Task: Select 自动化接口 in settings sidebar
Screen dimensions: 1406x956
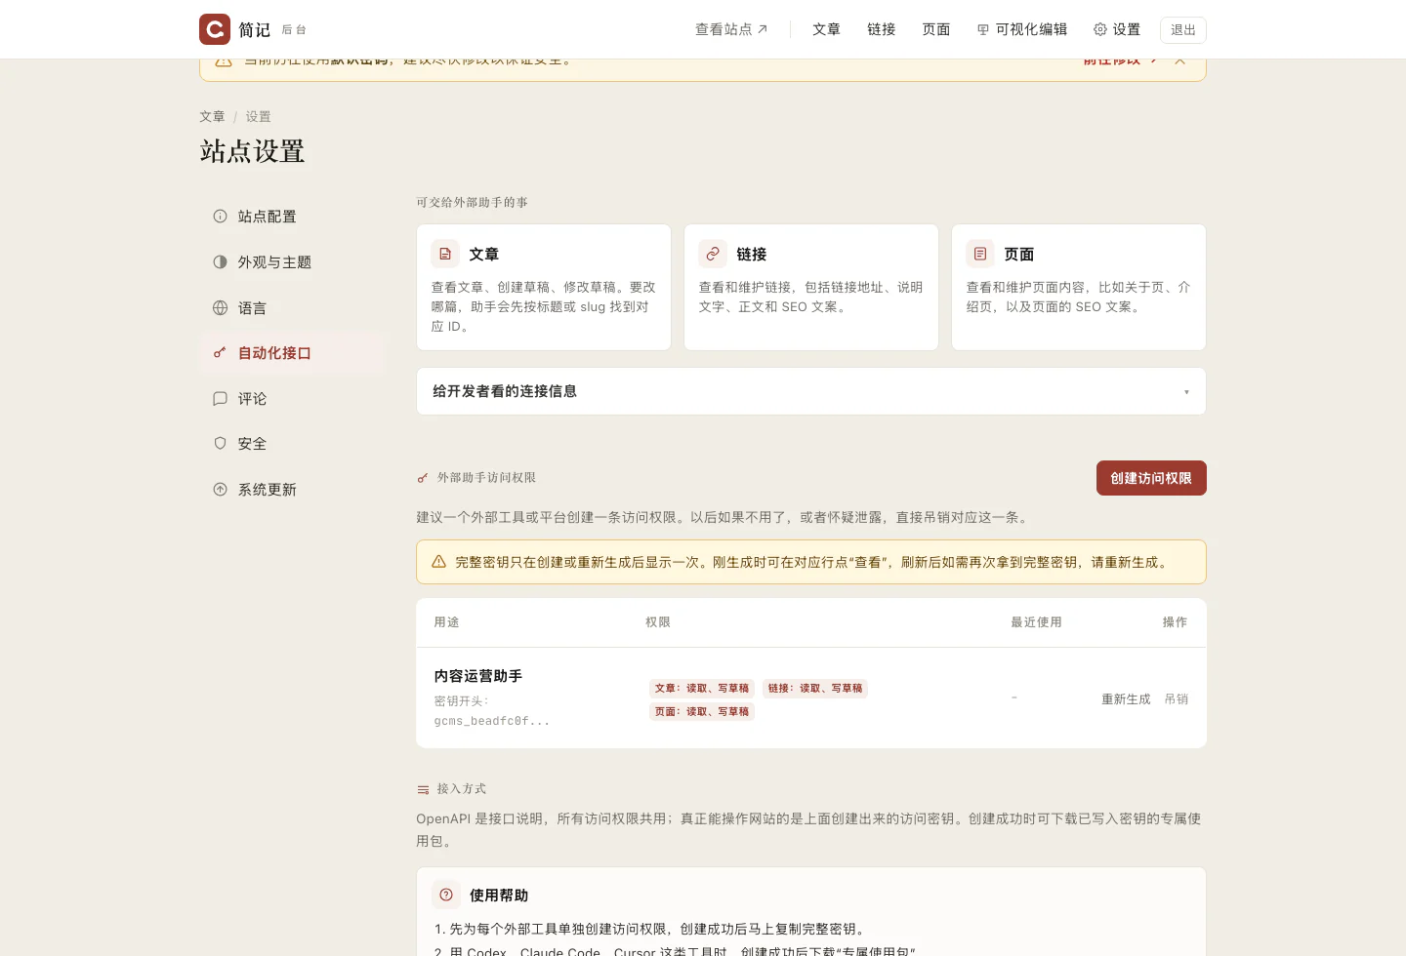Action: 293,353
